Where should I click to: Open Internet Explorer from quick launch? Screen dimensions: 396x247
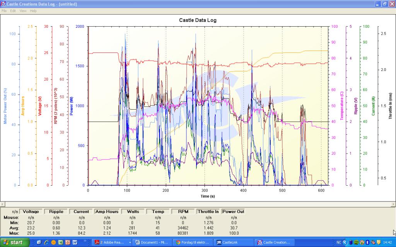point(46,242)
